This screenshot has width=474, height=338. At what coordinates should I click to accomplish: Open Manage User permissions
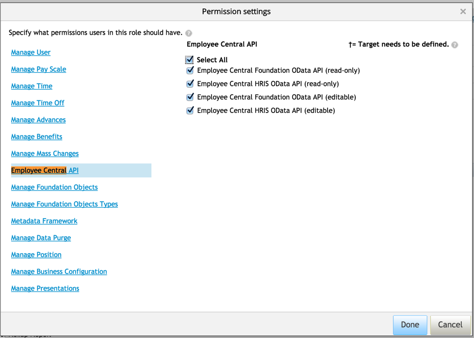31,52
